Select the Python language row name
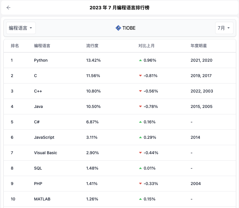 tap(41, 61)
